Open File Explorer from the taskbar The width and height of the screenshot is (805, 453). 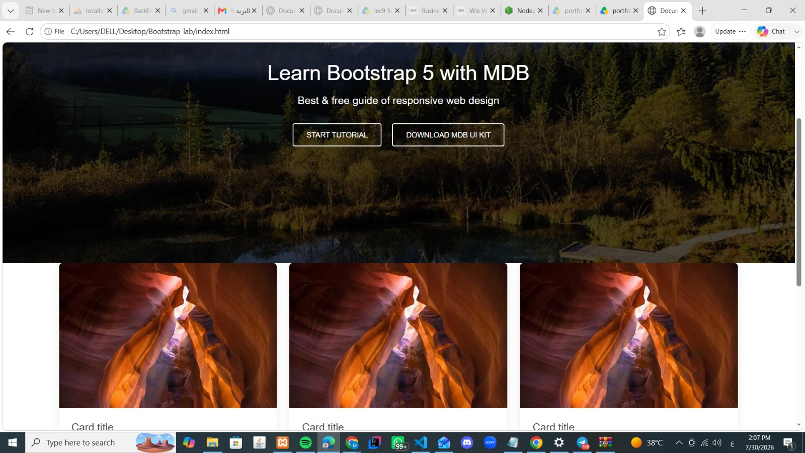point(213,442)
